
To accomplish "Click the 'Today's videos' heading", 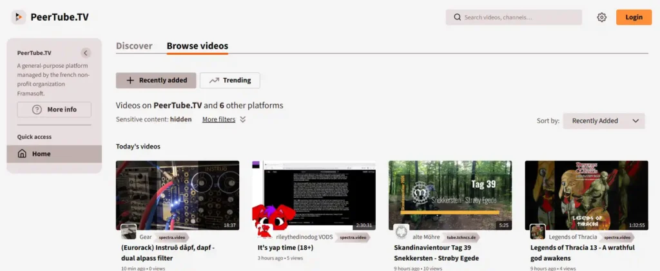I will click(x=138, y=146).
